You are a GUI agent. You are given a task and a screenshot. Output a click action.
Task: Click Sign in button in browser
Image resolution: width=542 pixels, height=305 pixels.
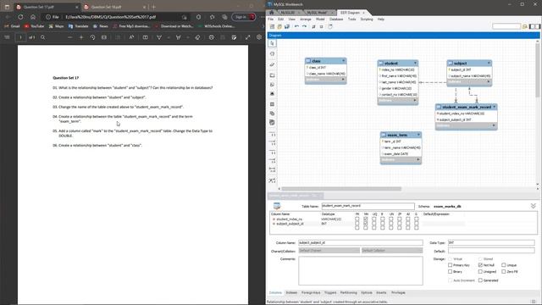(x=243, y=17)
